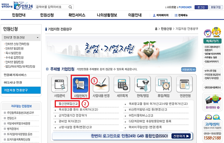
Task: Open the 홍보동영상 clapperboard thumbnail
Action: [x=212, y=99]
